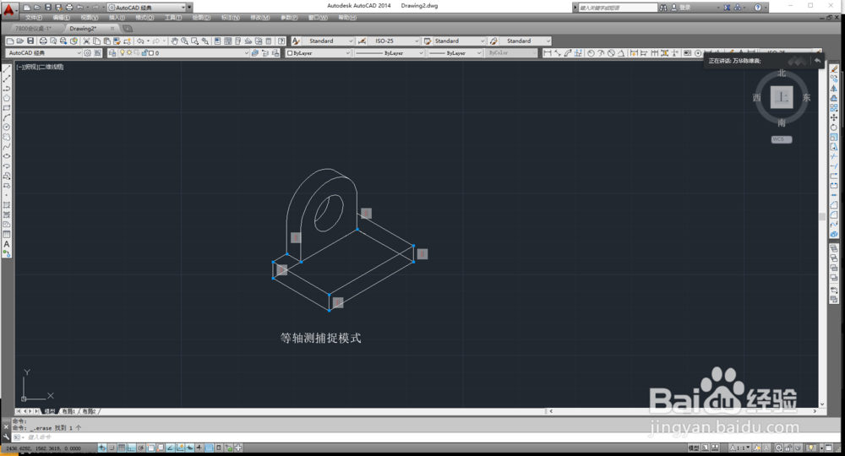
Task: Click the Text Style A icon
Action: coord(296,41)
